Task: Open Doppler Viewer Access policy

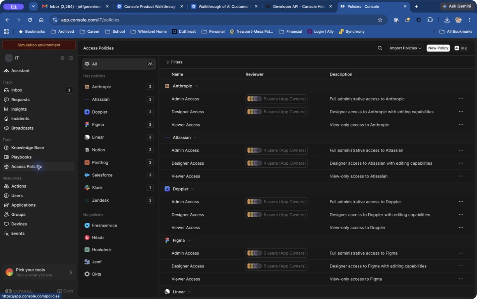Action: click(186, 227)
